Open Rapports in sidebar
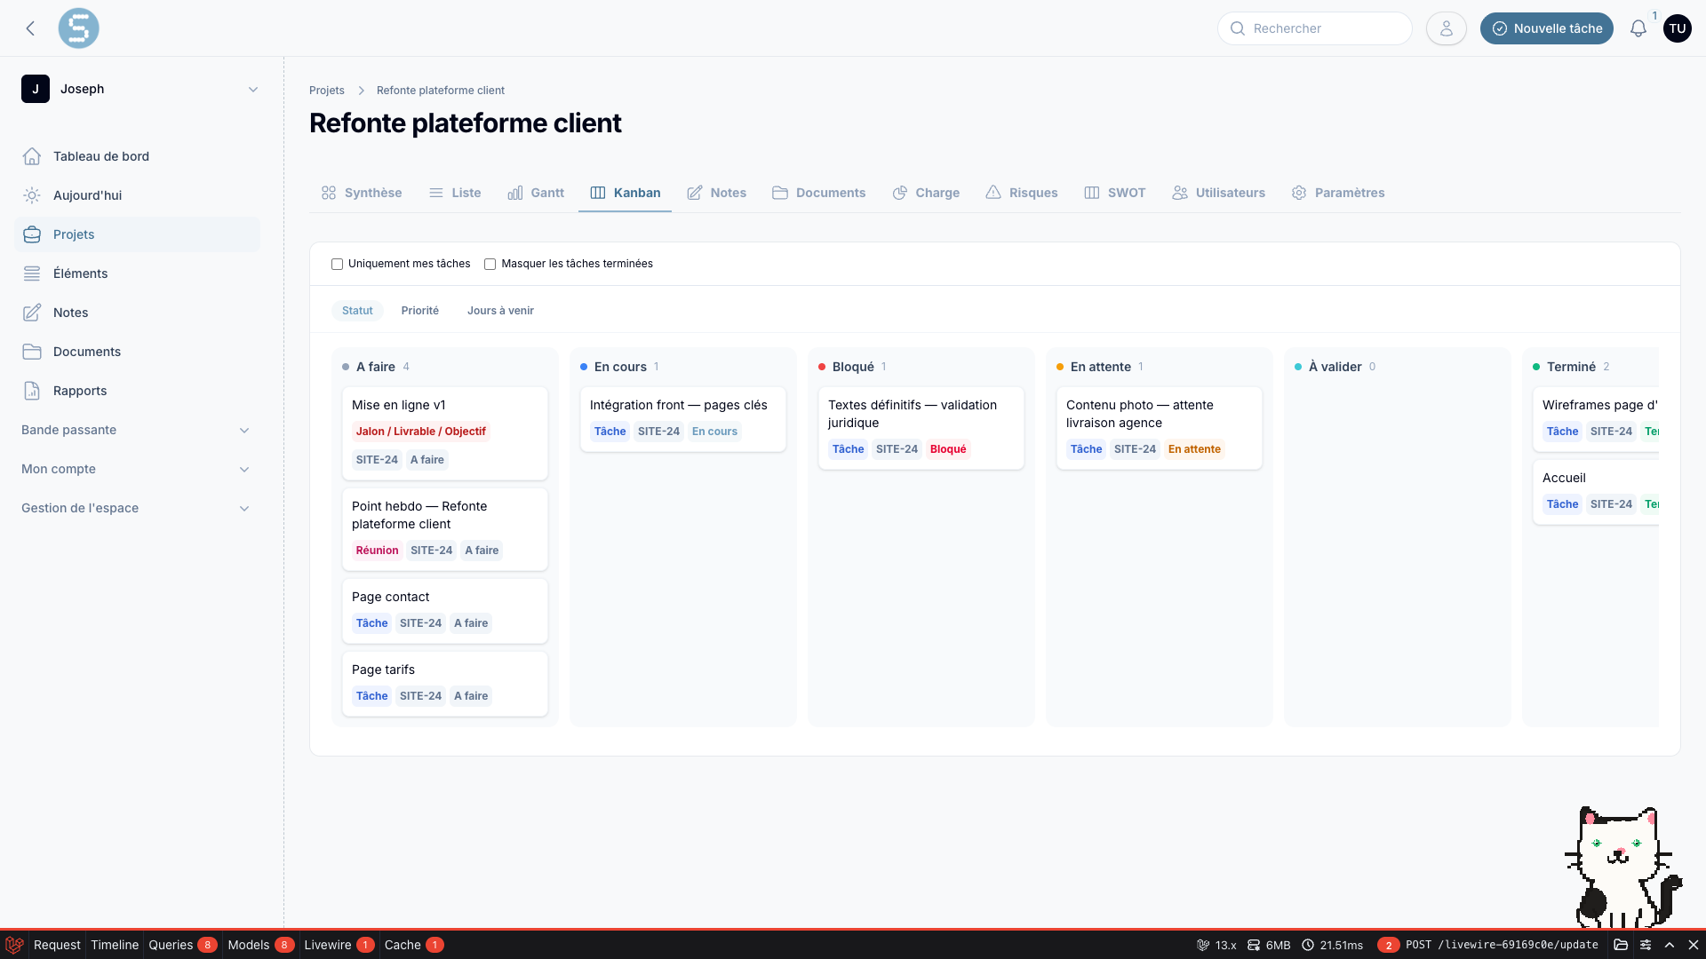Image resolution: width=1706 pixels, height=959 pixels. click(x=137, y=391)
